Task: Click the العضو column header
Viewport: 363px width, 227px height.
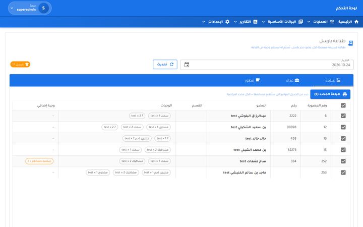Action: point(261,105)
